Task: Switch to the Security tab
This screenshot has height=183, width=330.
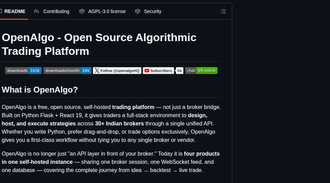Action: [x=148, y=11]
